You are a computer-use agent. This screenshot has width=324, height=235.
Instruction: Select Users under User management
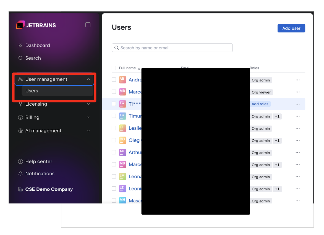pos(32,91)
